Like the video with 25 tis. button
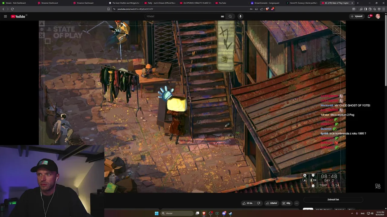The image size is (387, 217). coord(247,203)
